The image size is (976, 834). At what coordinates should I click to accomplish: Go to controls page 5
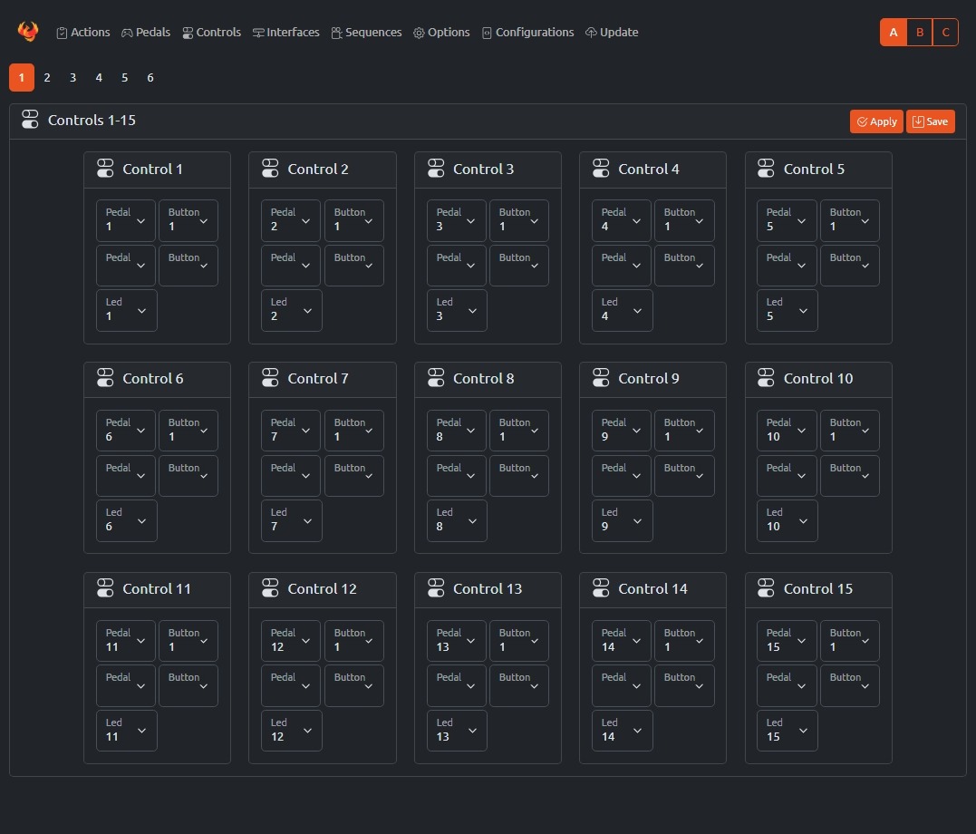124,78
